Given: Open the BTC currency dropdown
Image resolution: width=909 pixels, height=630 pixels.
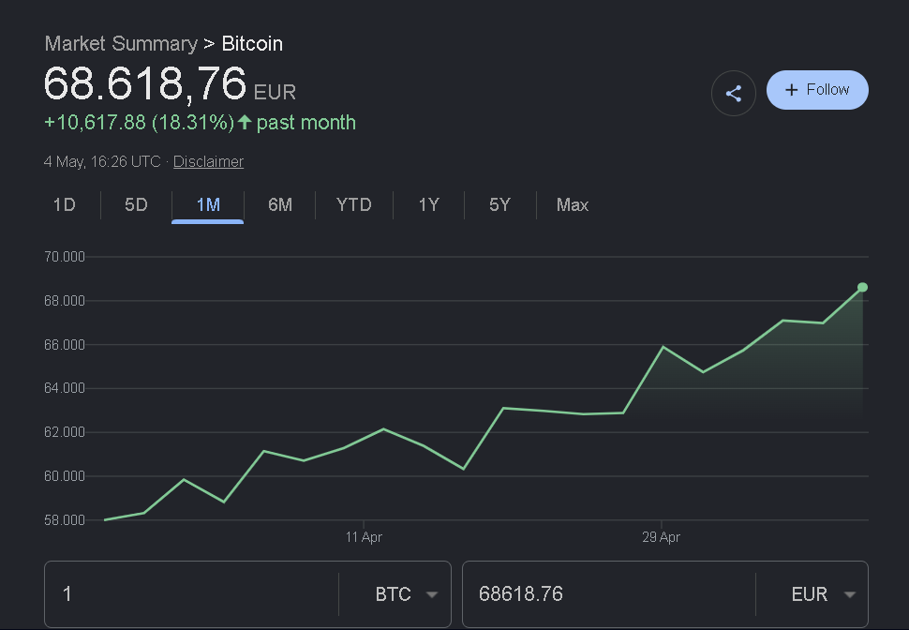Looking at the screenshot, I should pos(406,594).
